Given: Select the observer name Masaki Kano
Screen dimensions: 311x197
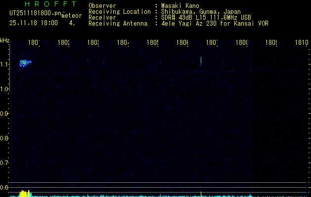Looking at the screenshot, I should [x=180, y=6].
